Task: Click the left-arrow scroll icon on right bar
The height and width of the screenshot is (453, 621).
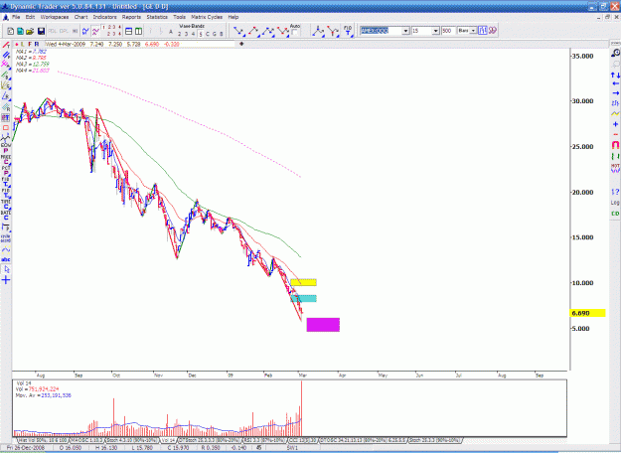Action: click(x=615, y=83)
